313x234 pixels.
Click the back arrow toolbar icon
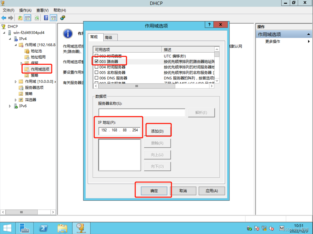(x=4, y=18)
